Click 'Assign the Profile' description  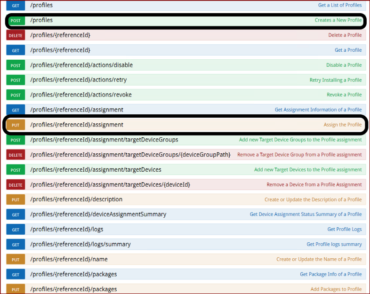(342, 125)
